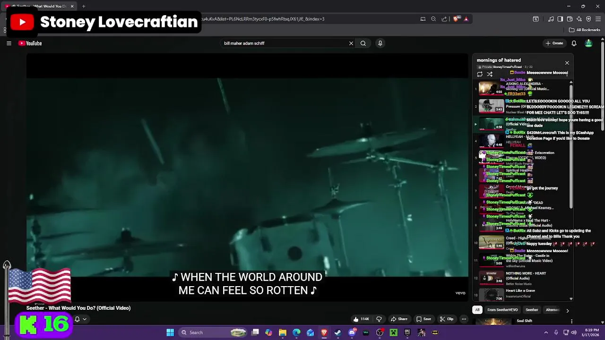Click the Brave Shields lion icon

(x=456, y=19)
